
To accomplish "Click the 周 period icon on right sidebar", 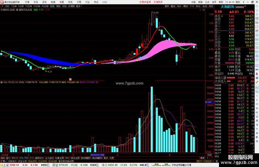I will click(x=257, y=121).
